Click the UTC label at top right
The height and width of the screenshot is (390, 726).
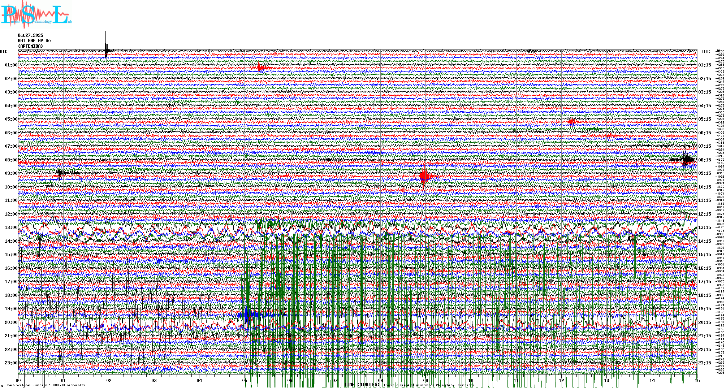(x=706, y=52)
